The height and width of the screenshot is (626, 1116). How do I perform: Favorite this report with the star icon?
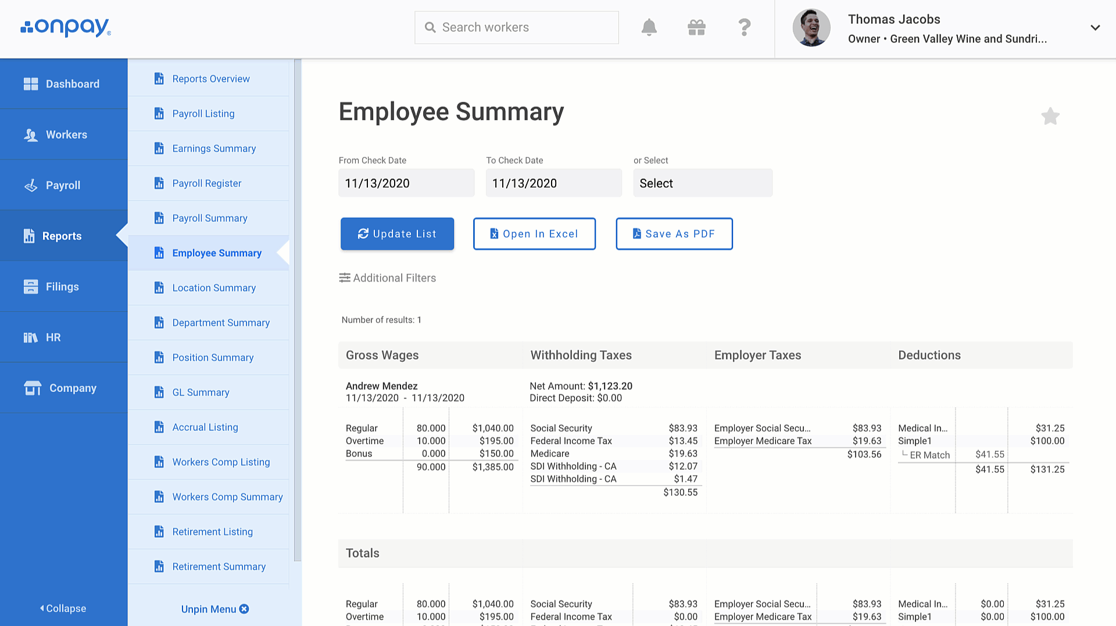pyautogui.click(x=1050, y=116)
